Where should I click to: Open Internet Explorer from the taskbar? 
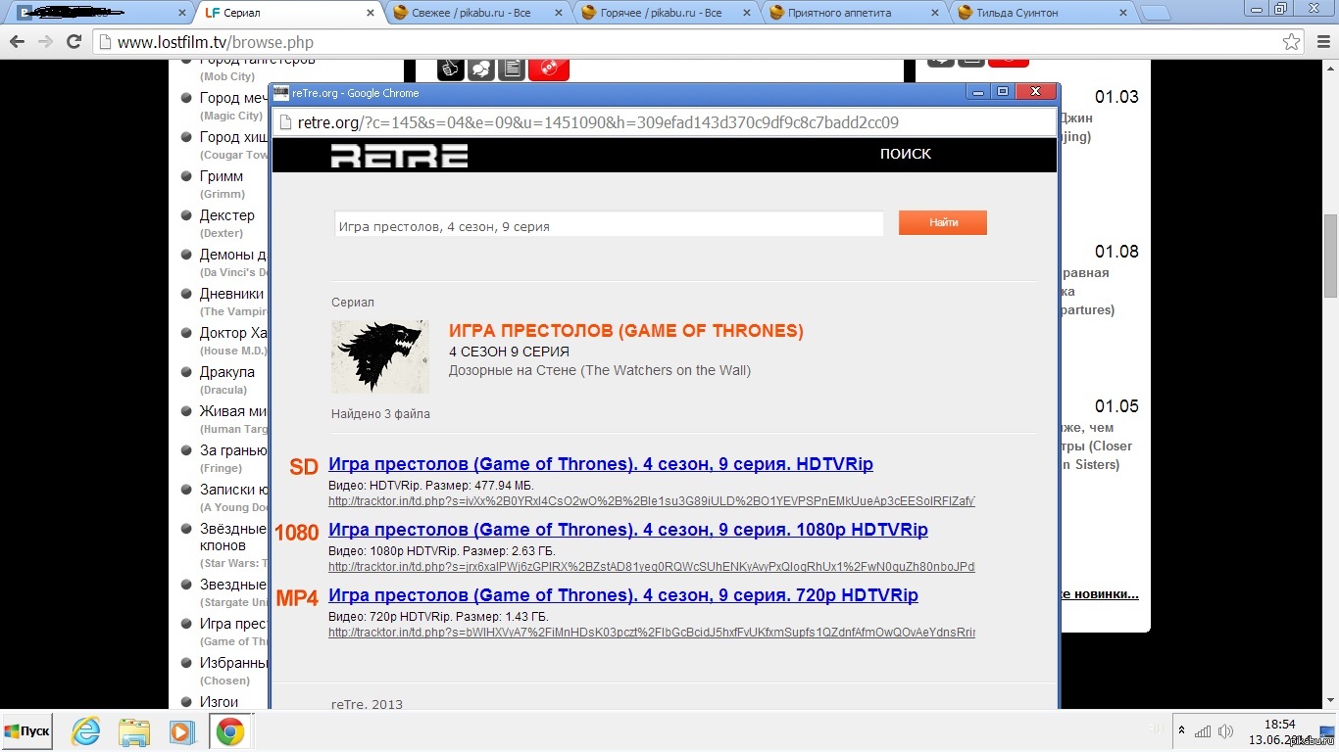tap(86, 731)
